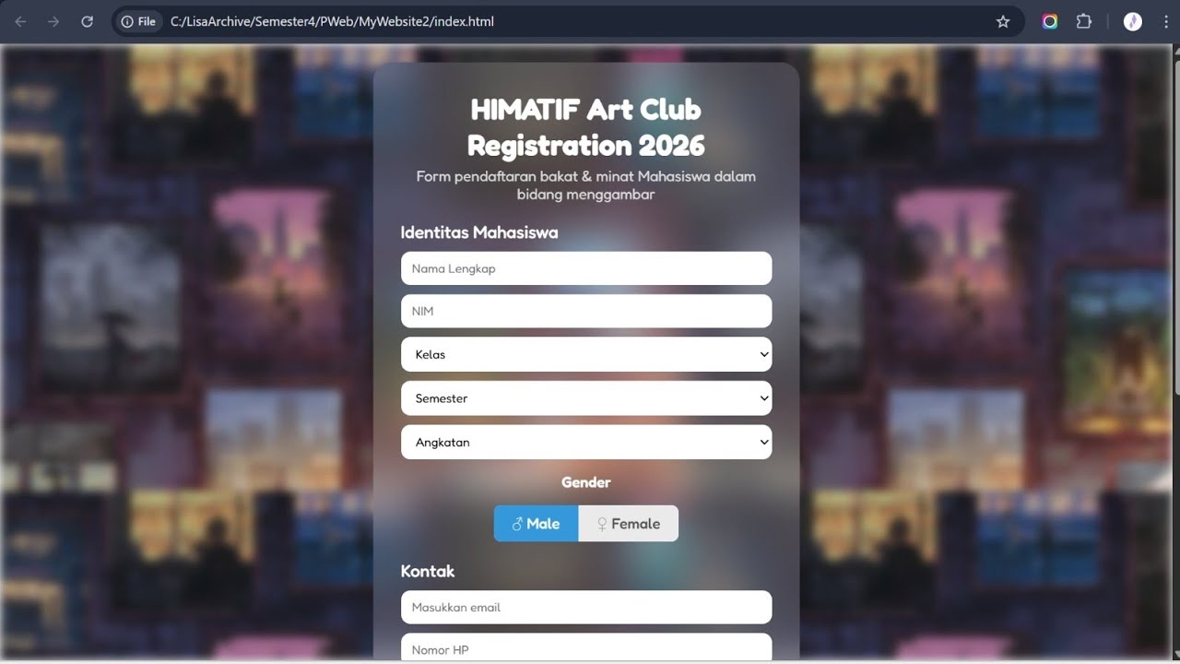Open the Extensions puzzle-piece menu
The height and width of the screenshot is (664, 1180).
tap(1084, 21)
